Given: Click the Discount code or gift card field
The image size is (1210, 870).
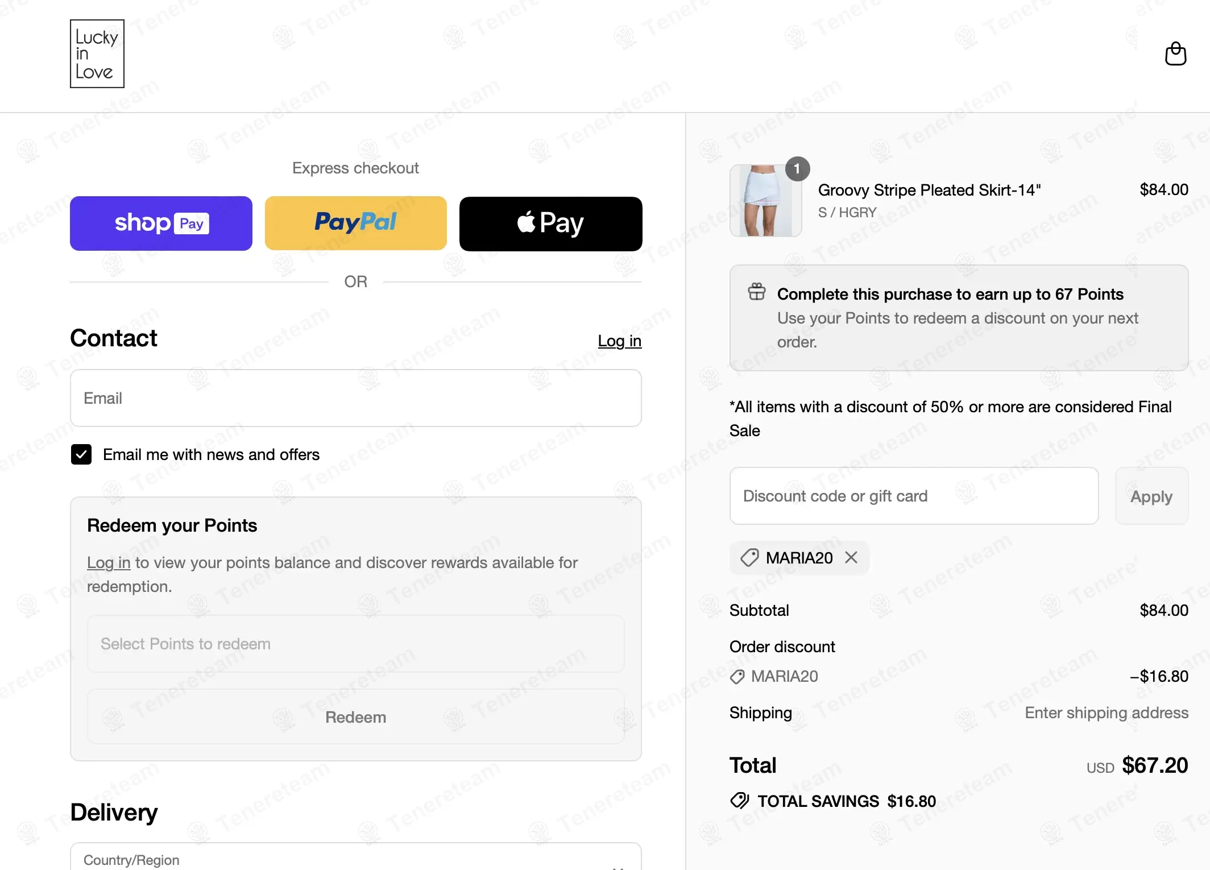Looking at the screenshot, I should point(914,496).
